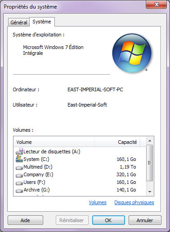
Task: Confirm with the OK button
Action: (x=108, y=220)
